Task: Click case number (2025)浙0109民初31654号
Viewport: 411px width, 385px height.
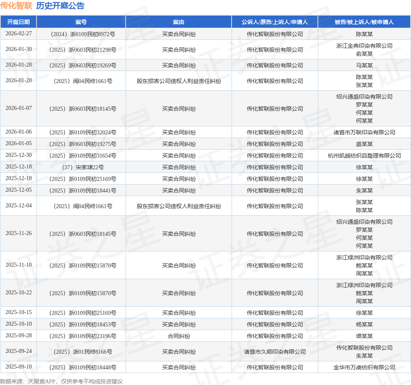Action: (83, 156)
